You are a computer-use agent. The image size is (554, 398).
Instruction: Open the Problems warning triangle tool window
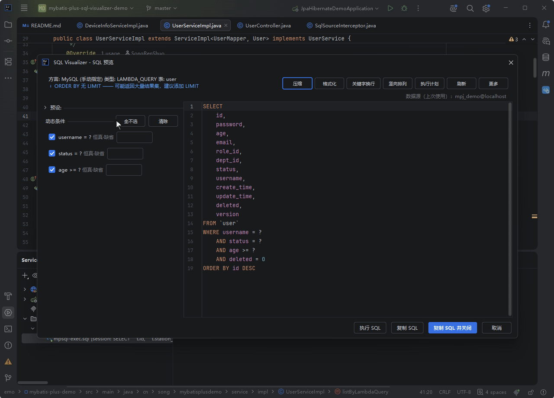click(x=8, y=362)
